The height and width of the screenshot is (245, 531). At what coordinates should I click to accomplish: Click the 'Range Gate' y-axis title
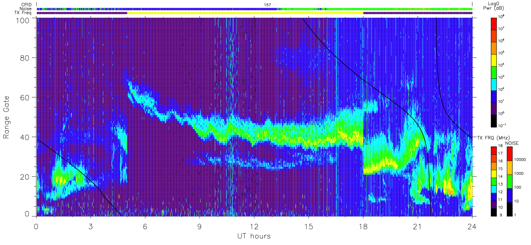(6, 118)
